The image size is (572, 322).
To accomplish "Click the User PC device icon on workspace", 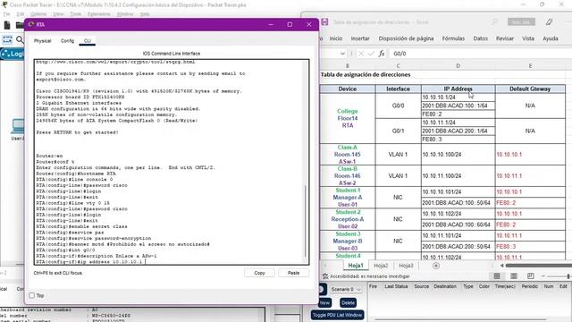I will coord(18,126).
